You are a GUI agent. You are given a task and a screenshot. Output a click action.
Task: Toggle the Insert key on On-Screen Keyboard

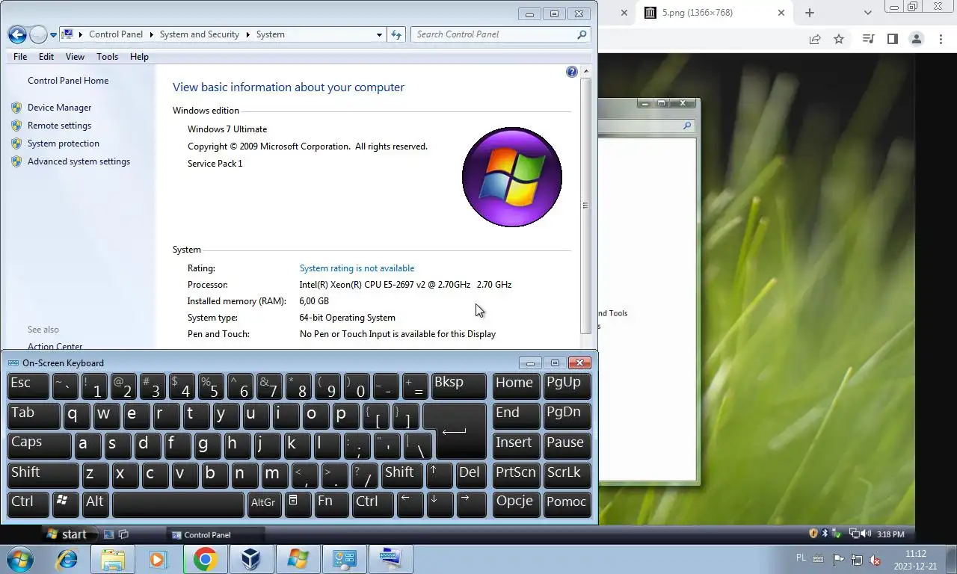coord(516,446)
